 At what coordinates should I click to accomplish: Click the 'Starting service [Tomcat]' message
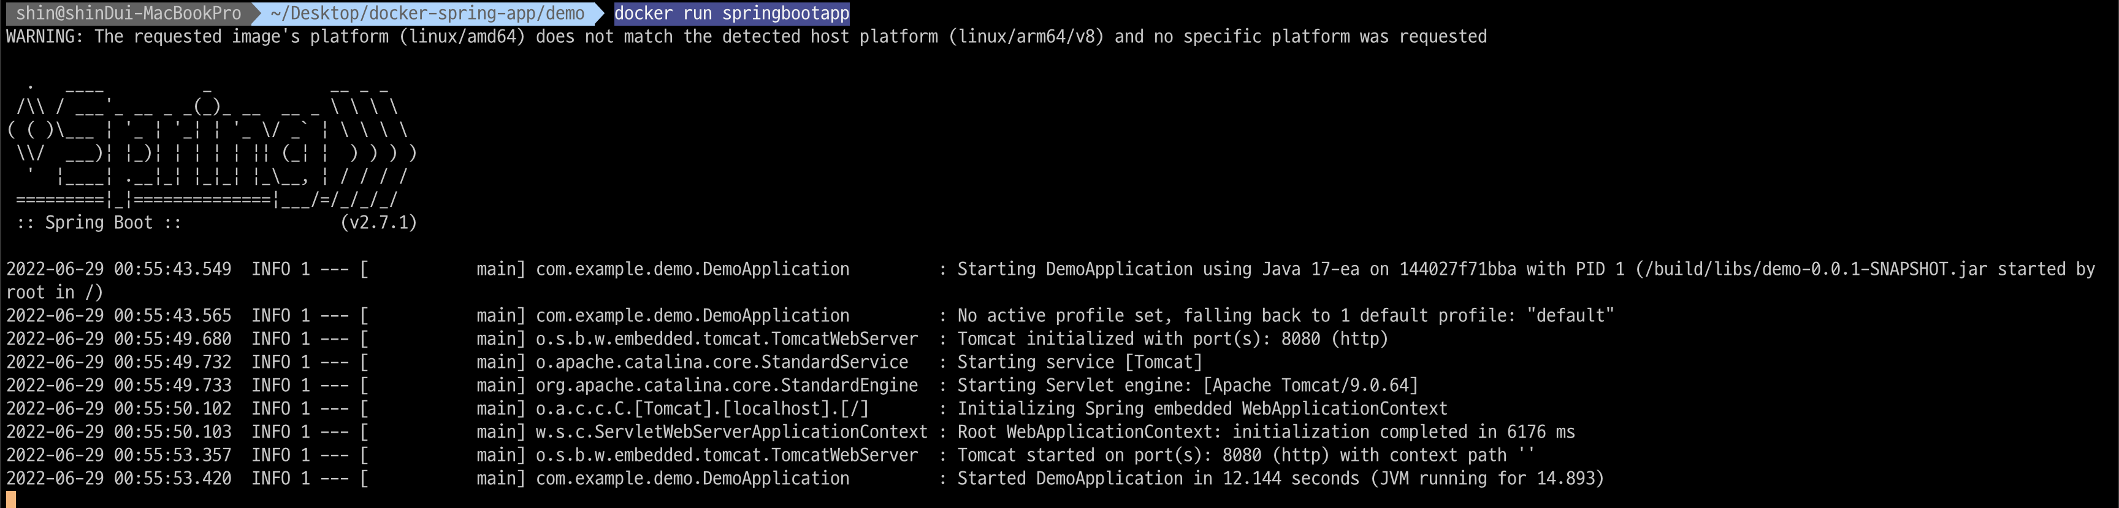pyautogui.click(x=1079, y=362)
